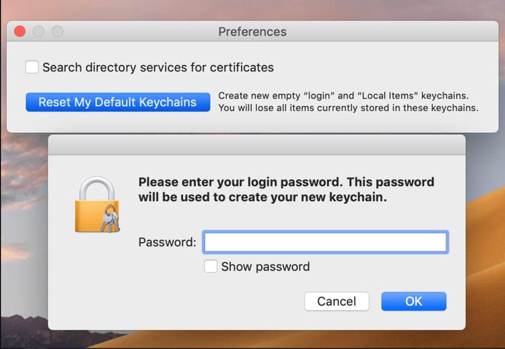Click the grayed-out zoom button of Preferences
This screenshot has height=349, width=505.
tap(57, 31)
